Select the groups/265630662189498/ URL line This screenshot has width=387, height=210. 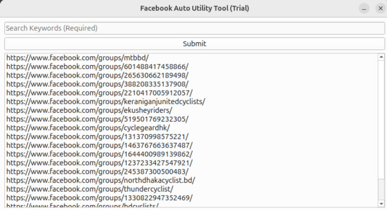(x=97, y=76)
